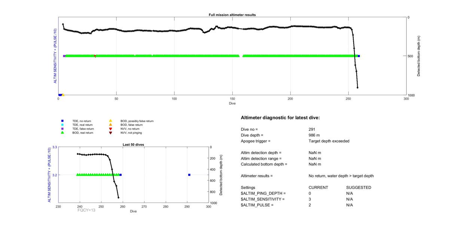Select the purple square marker in full mission plot

(64, 56)
